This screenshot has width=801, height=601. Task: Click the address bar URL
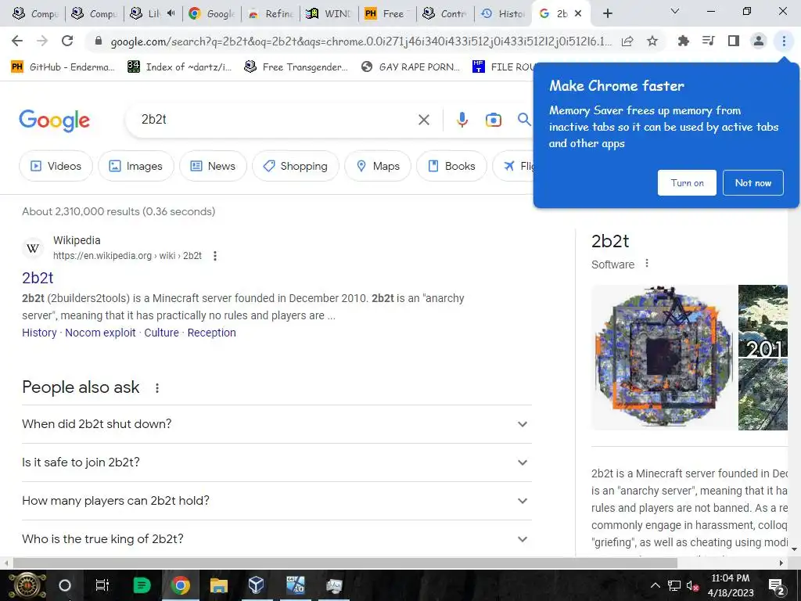point(361,41)
